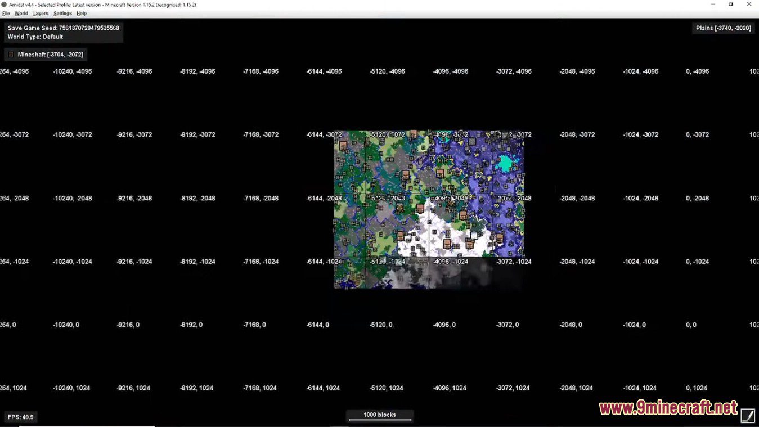This screenshot has width=759, height=427.
Task: Click the village icon nearest the -6144, -3072 label
Action: tap(343, 146)
